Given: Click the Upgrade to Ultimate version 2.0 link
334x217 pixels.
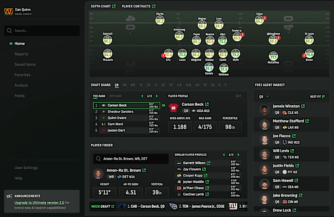Looking at the screenshot, I should (39, 203).
